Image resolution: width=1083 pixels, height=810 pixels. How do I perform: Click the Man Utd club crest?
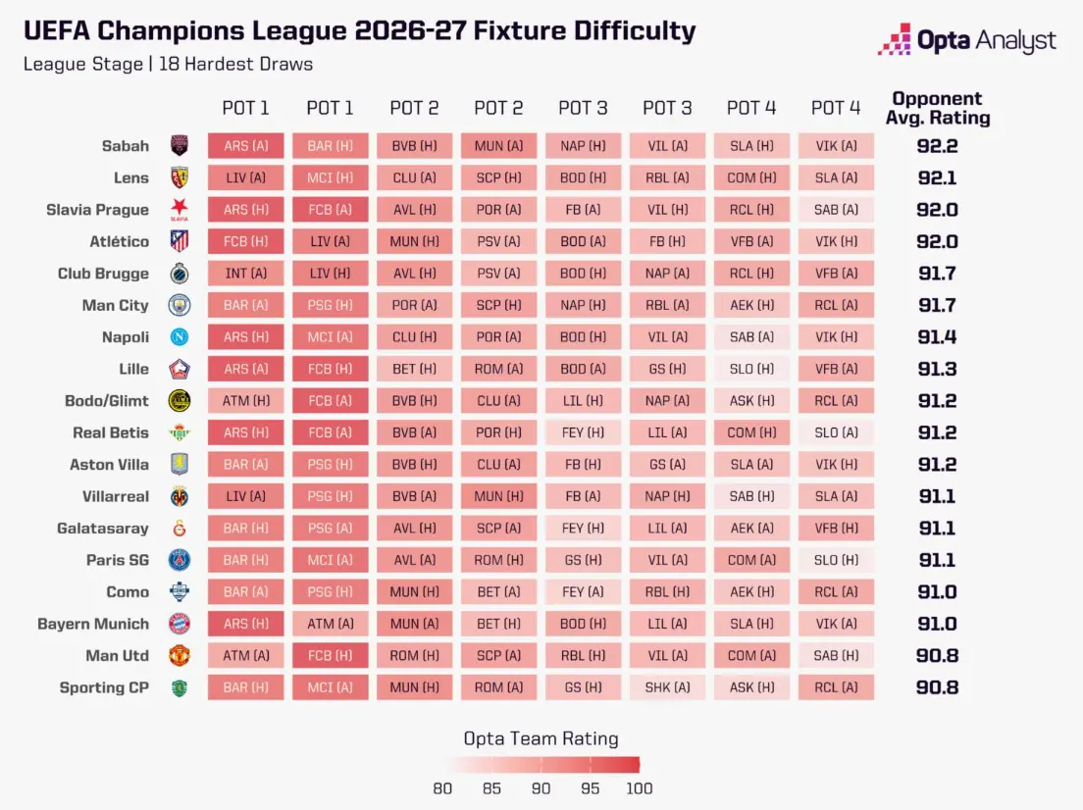pos(180,655)
